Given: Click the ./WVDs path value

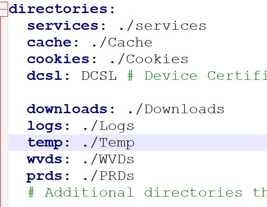Looking at the screenshot, I should (109, 159).
